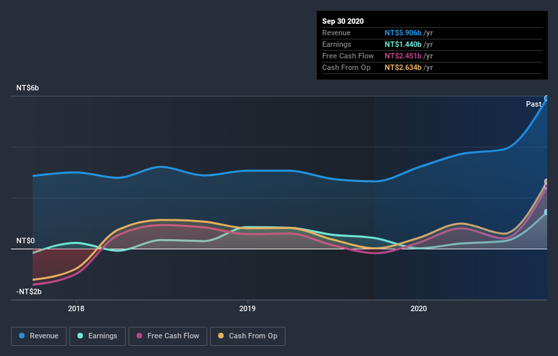This screenshot has height=356, width=558.
Task: Click the NT$5.906b revenue value
Action: [403, 33]
